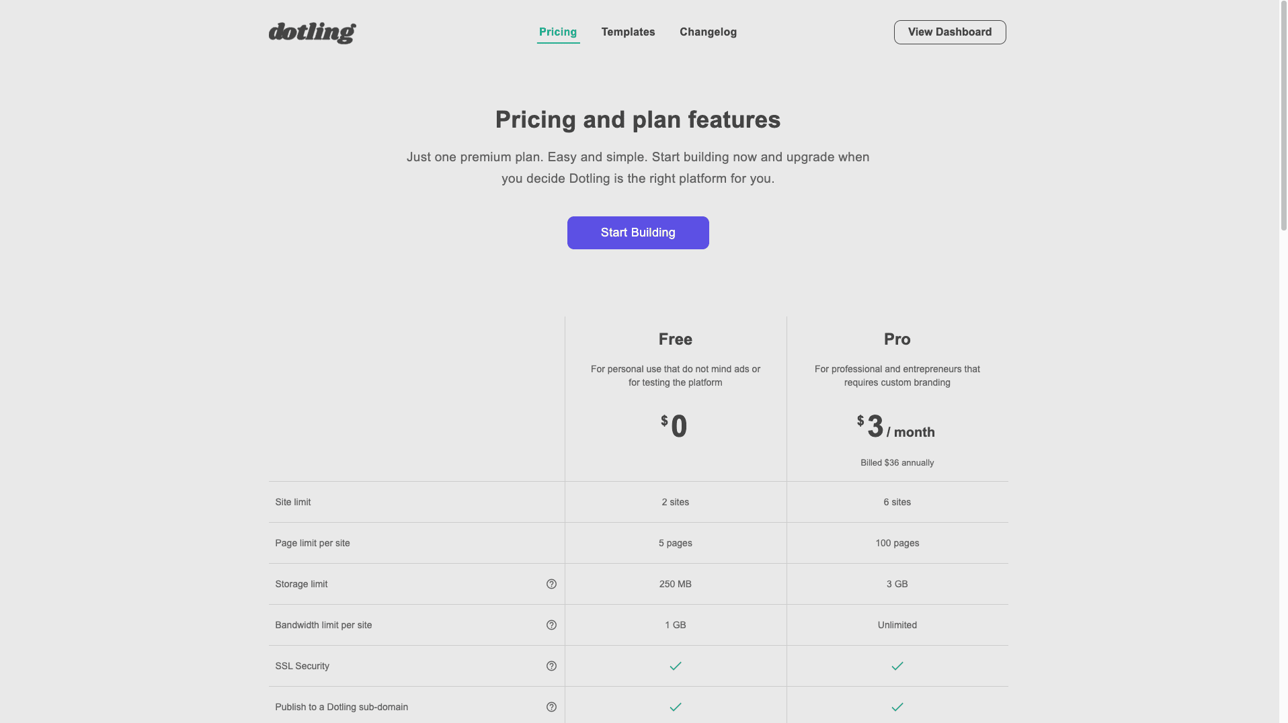This screenshot has width=1288, height=723.
Task: Click the dotling logo
Action: [312, 32]
